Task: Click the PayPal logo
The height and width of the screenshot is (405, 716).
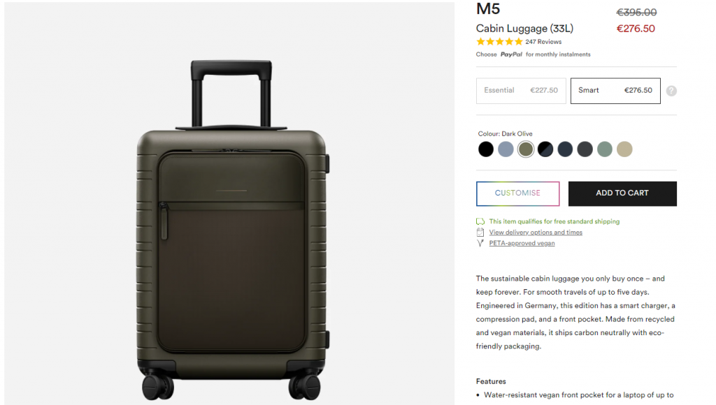Action: tap(511, 54)
